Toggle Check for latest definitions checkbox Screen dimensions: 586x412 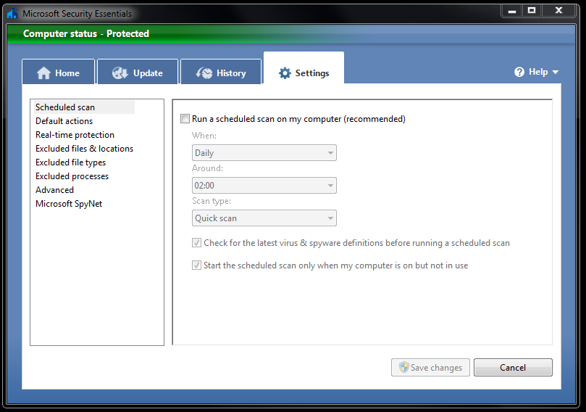[x=196, y=243]
